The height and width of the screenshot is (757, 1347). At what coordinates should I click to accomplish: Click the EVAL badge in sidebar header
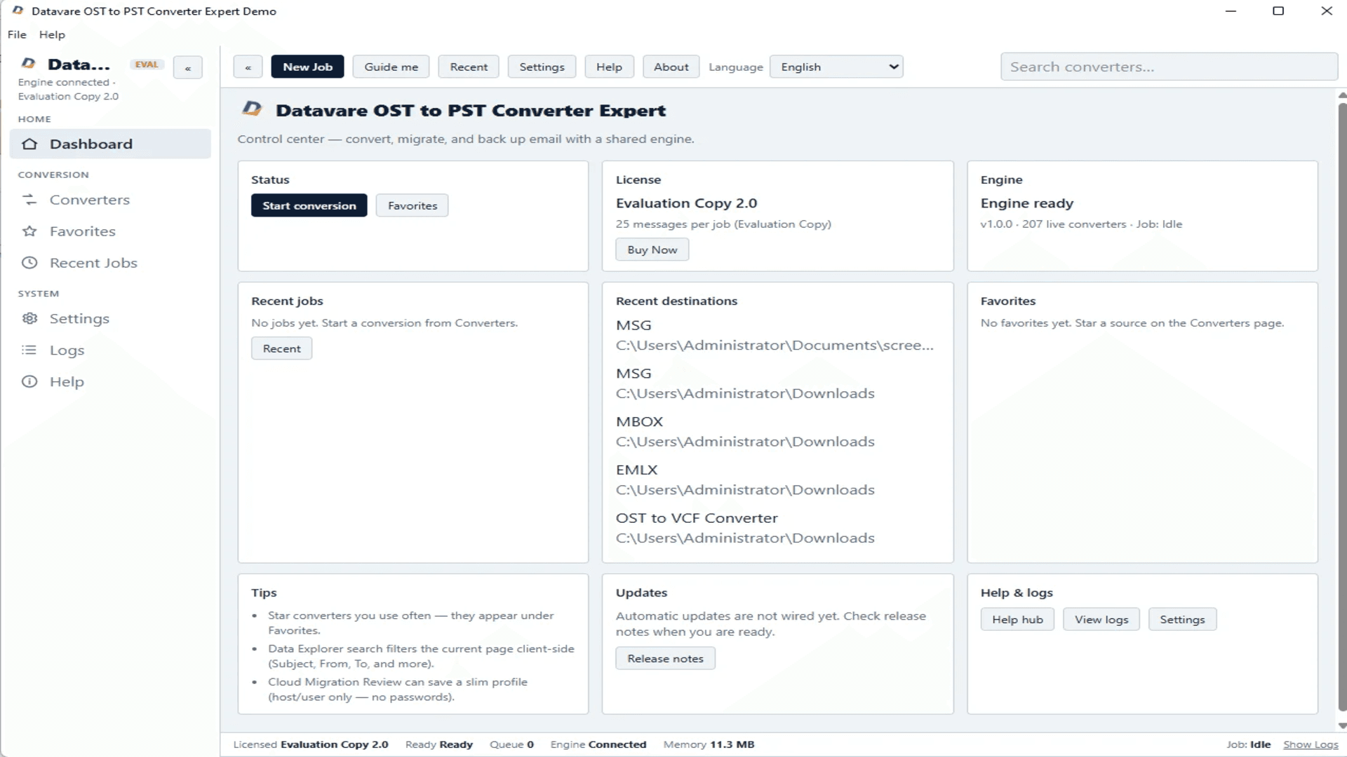(x=147, y=64)
